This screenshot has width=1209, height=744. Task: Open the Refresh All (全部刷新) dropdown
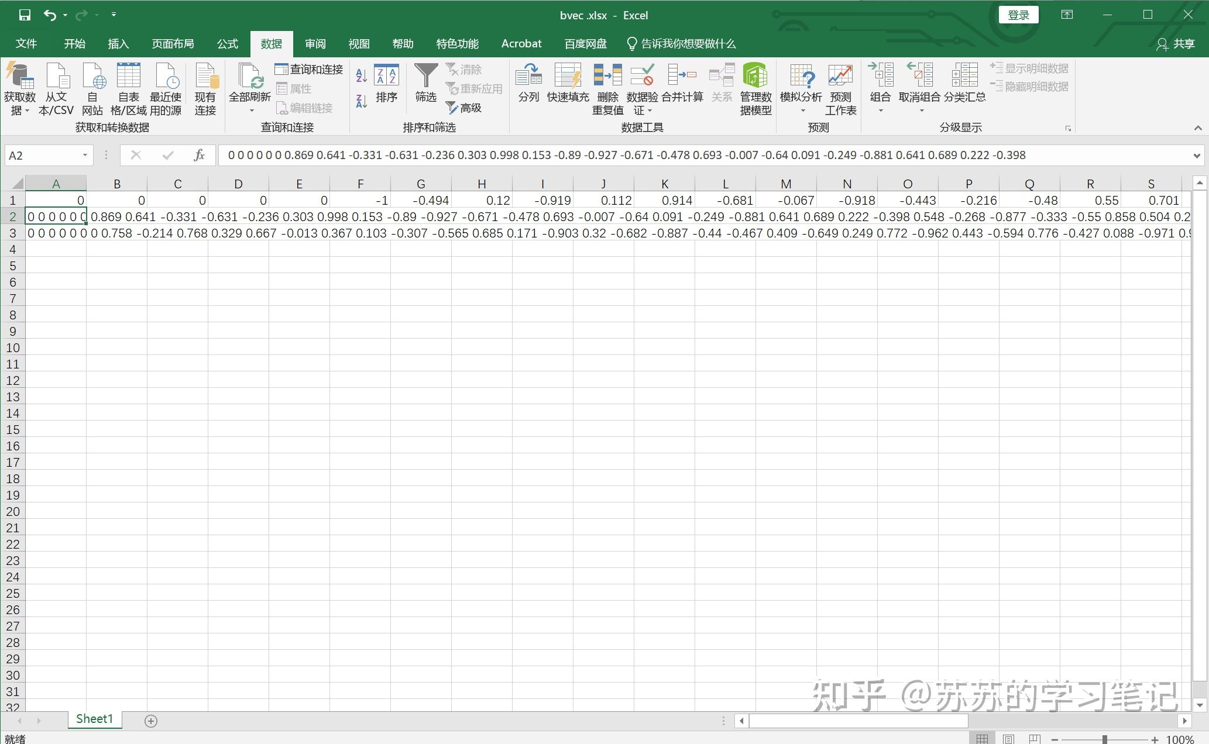pos(251,111)
